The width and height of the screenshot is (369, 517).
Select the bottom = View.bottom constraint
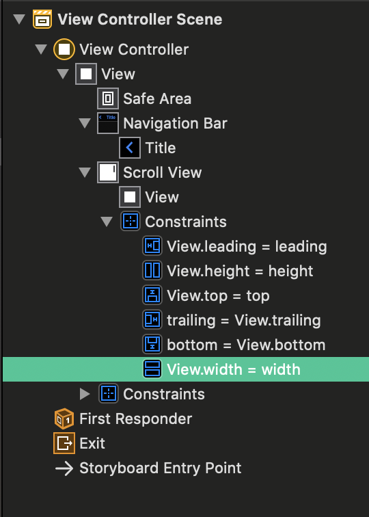pos(234,345)
